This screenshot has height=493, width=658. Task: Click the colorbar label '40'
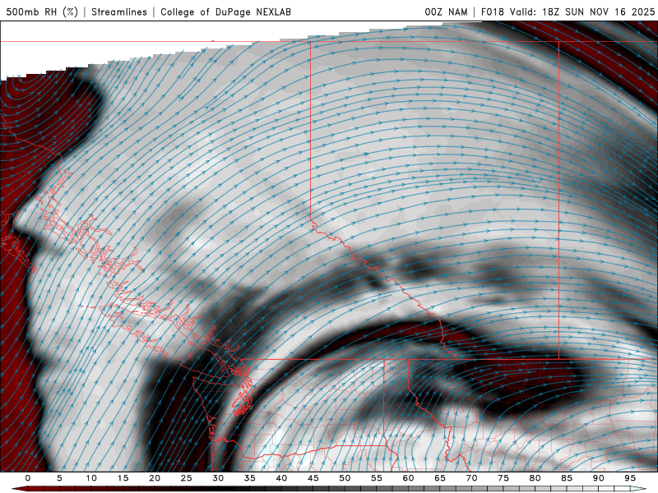(281, 478)
